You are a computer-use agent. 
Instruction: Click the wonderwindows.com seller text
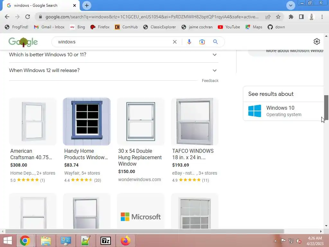139,179
